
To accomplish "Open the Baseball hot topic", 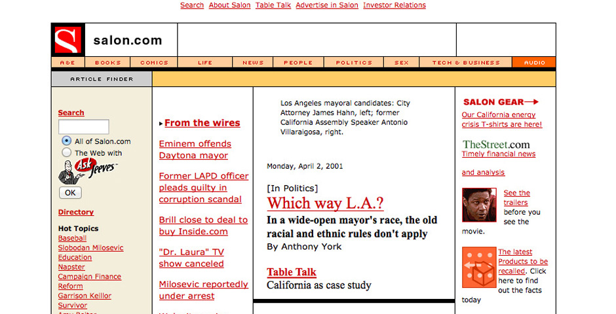I will point(72,238).
